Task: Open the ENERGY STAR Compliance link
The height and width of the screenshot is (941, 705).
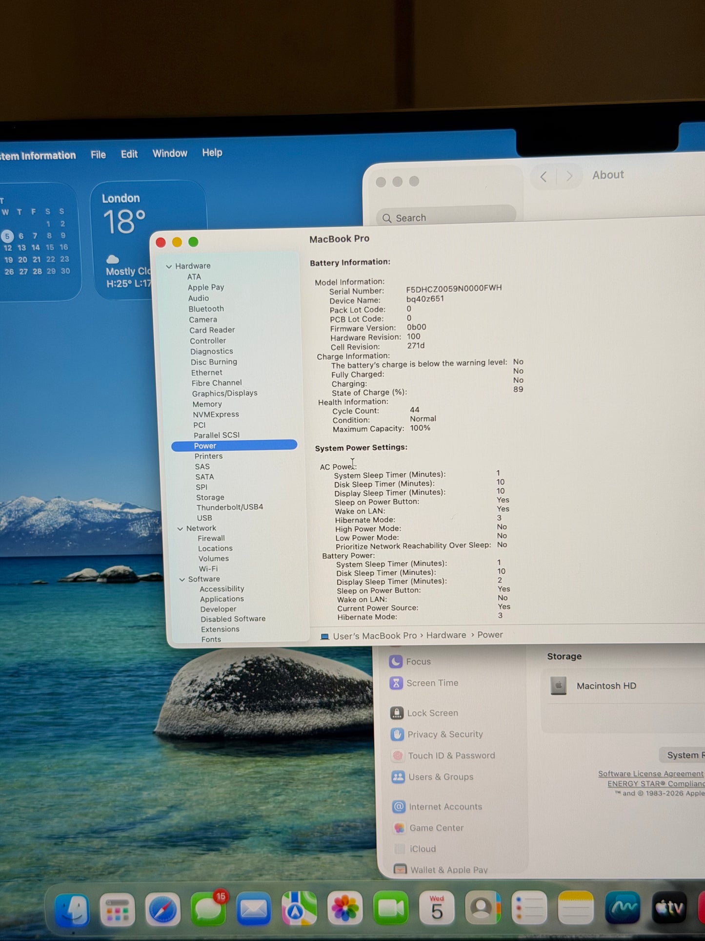Action: click(x=656, y=784)
